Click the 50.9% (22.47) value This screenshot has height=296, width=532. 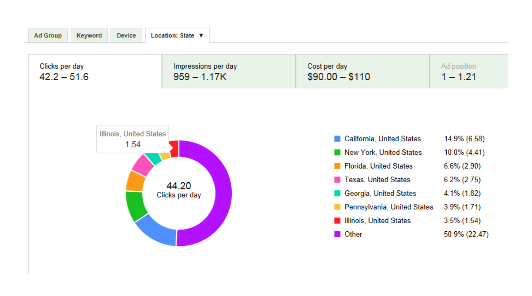click(x=466, y=234)
